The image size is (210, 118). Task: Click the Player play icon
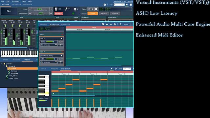pos(93,9)
